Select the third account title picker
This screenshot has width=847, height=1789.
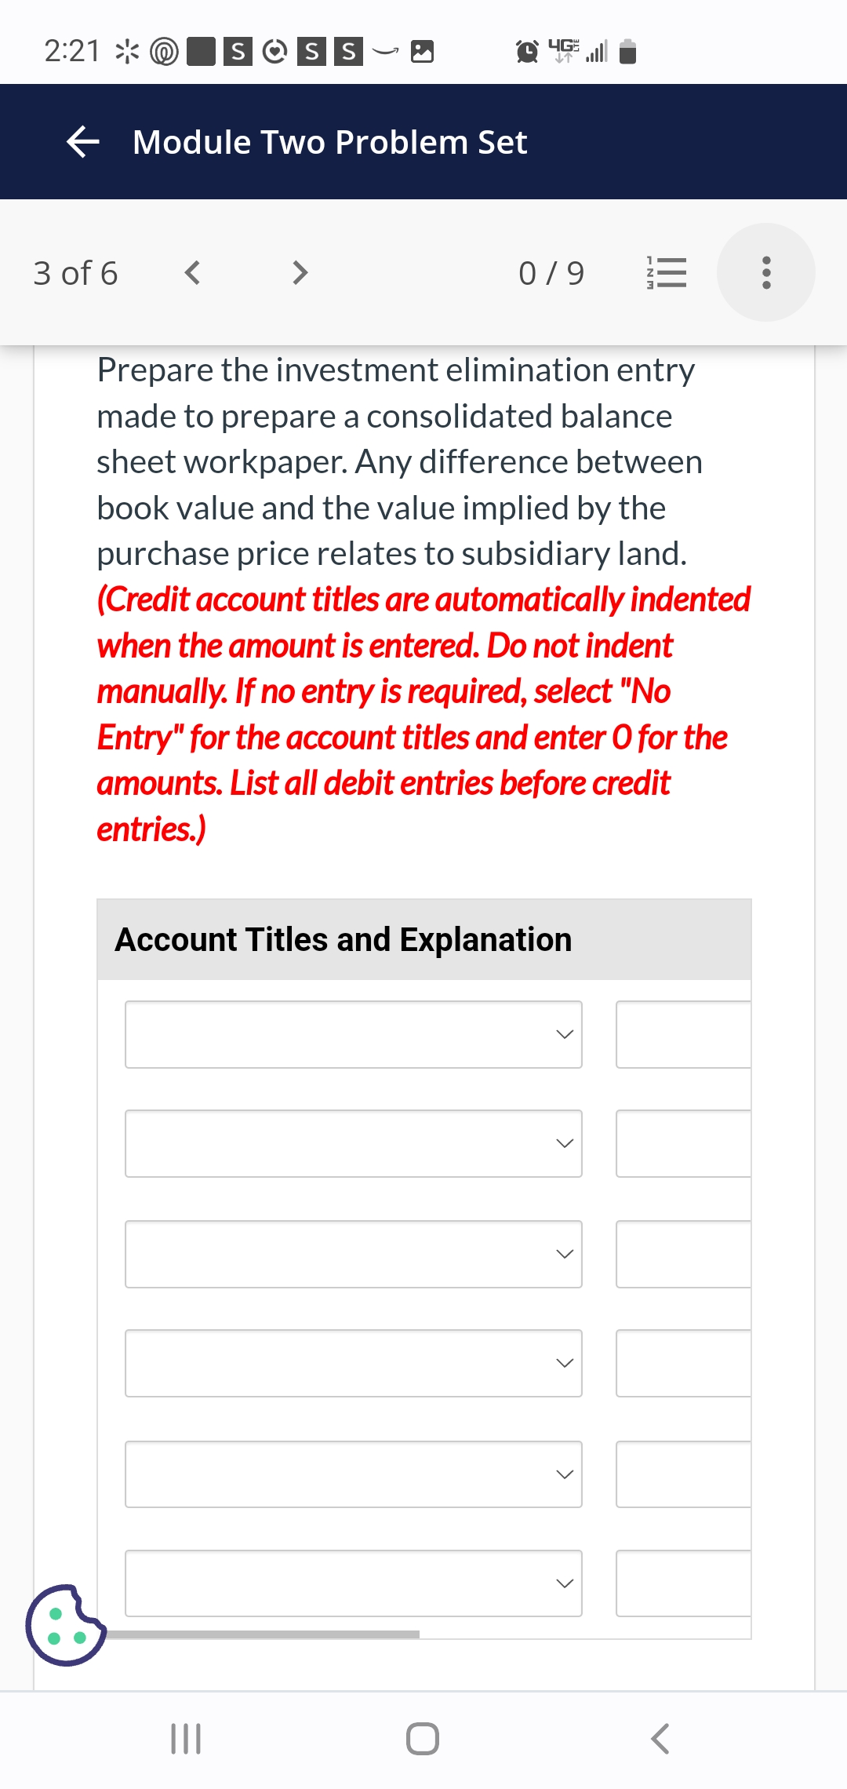pos(354,1254)
